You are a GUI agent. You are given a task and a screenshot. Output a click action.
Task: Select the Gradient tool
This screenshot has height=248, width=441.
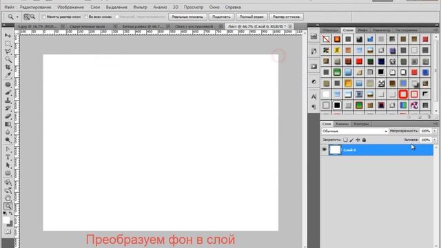point(8,124)
